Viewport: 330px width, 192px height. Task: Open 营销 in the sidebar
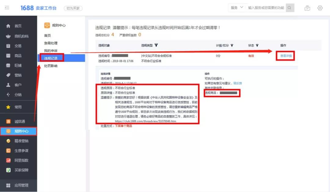coord(19,75)
